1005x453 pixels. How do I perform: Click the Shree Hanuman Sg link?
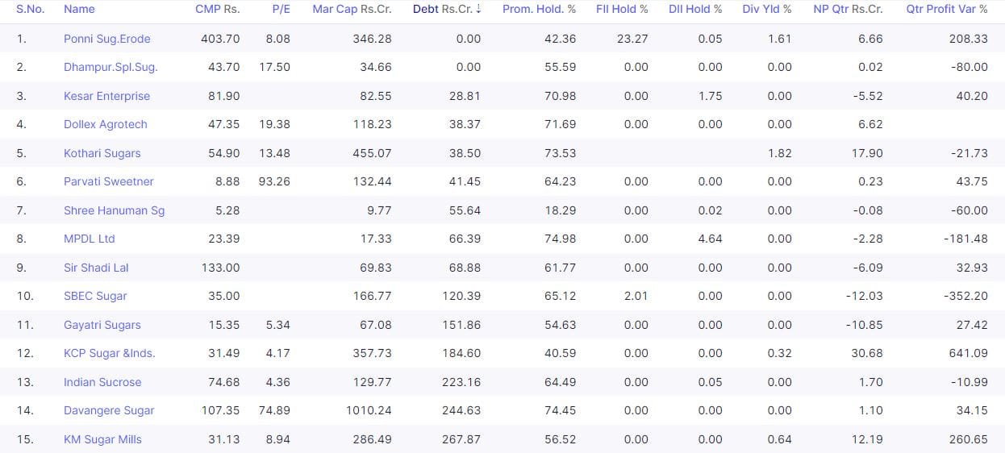(x=114, y=210)
